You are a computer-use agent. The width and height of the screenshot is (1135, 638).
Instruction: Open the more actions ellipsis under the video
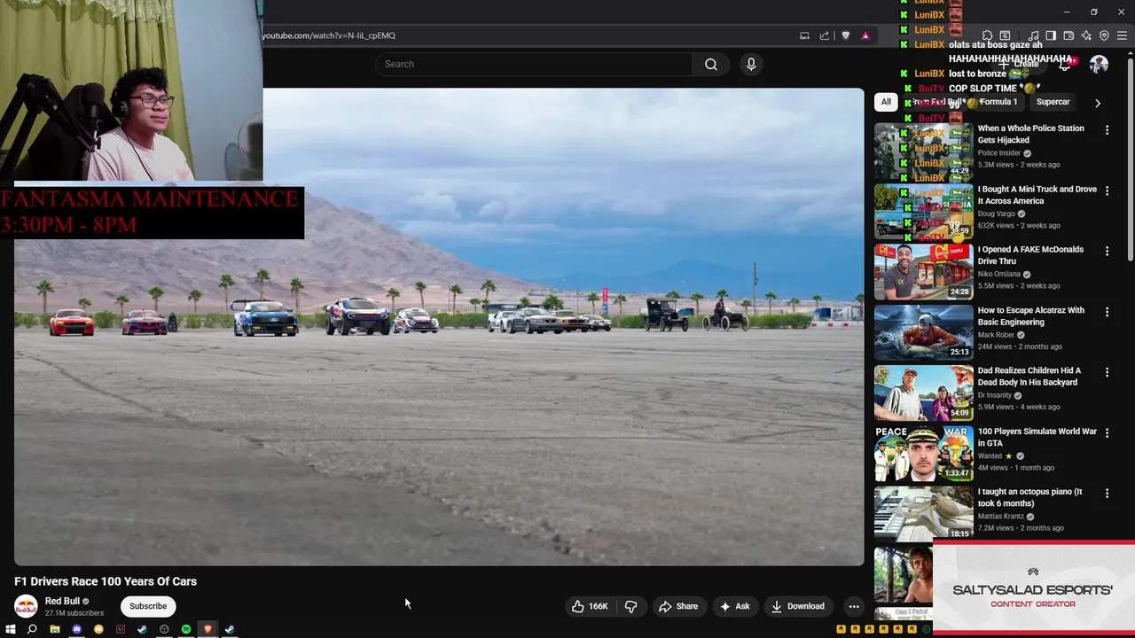(854, 606)
